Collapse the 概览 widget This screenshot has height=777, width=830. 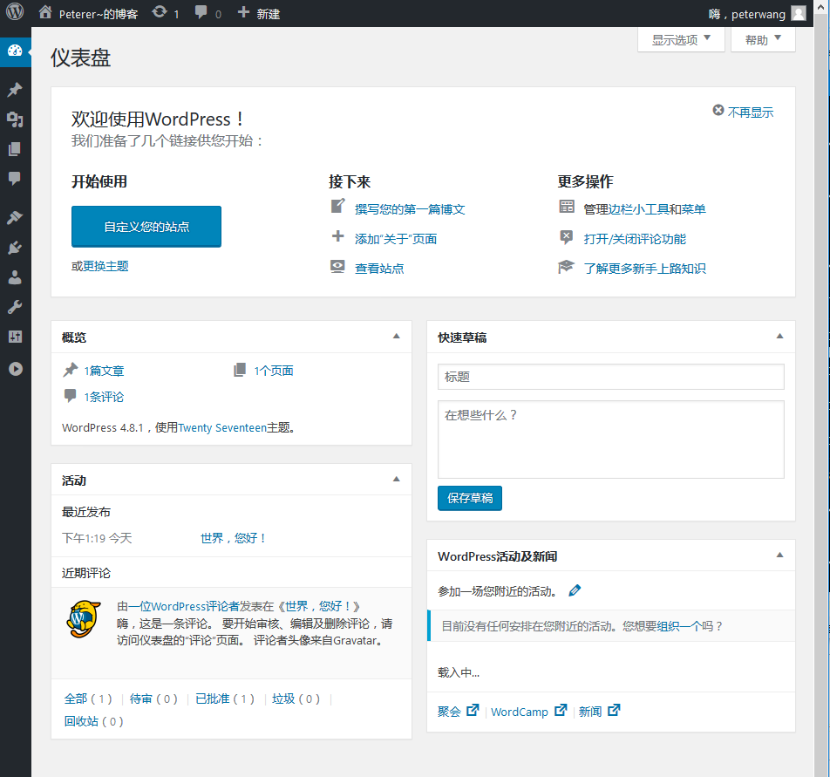click(x=397, y=336)
